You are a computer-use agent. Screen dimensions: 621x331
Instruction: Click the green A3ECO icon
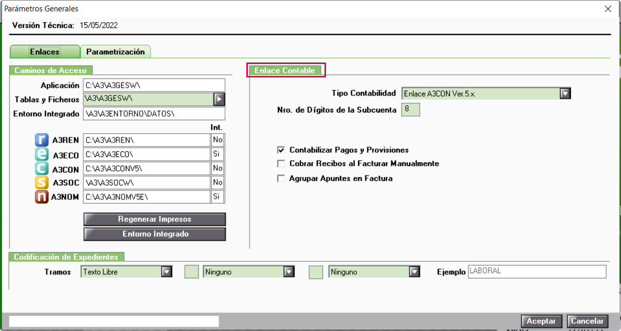[42, 154]
